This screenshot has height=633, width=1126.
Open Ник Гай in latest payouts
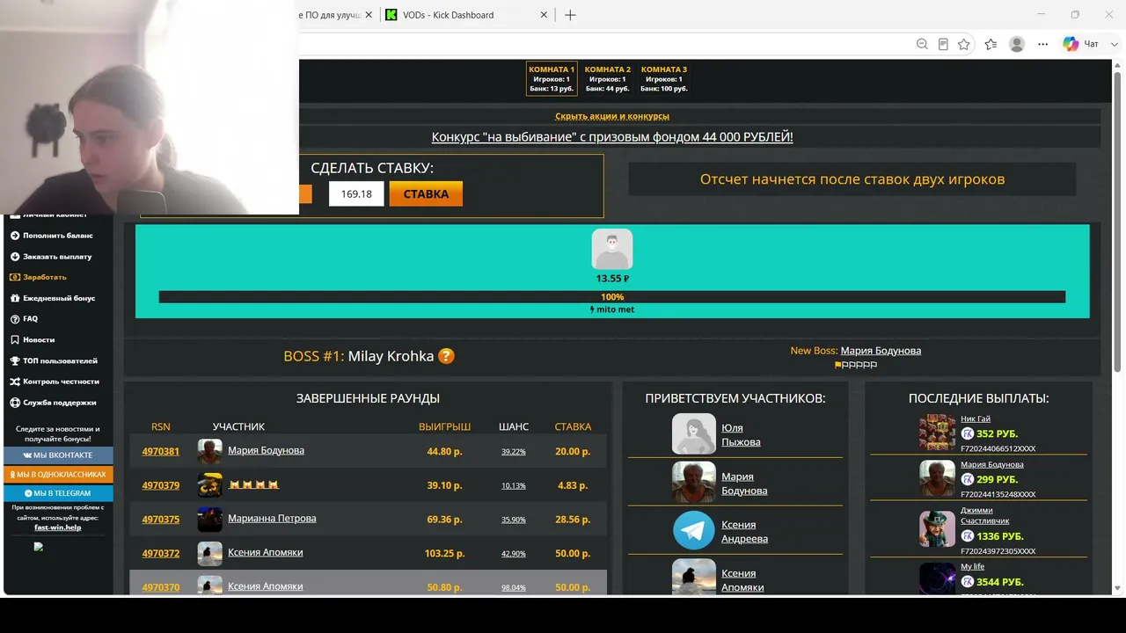point(976,419)
